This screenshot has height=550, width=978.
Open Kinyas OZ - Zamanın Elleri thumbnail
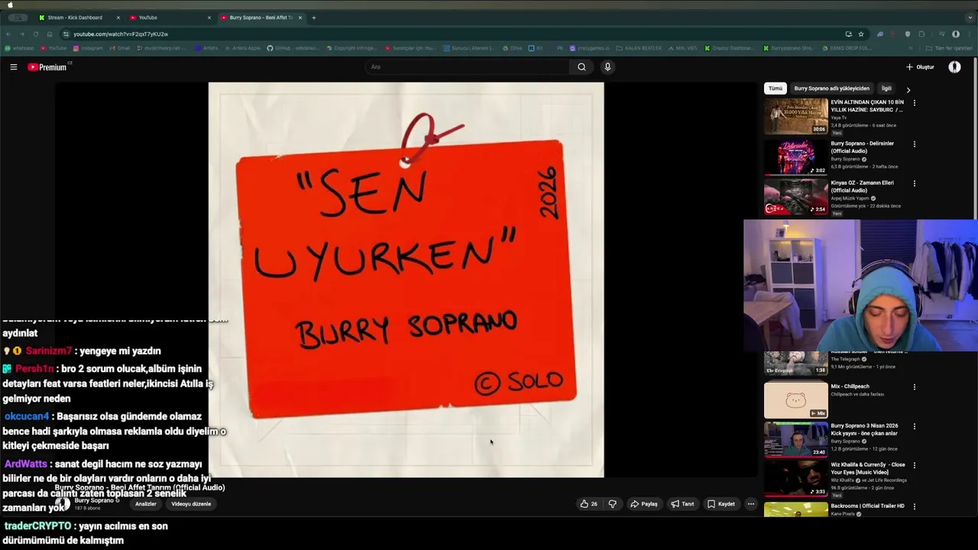[x=796, y=196]
